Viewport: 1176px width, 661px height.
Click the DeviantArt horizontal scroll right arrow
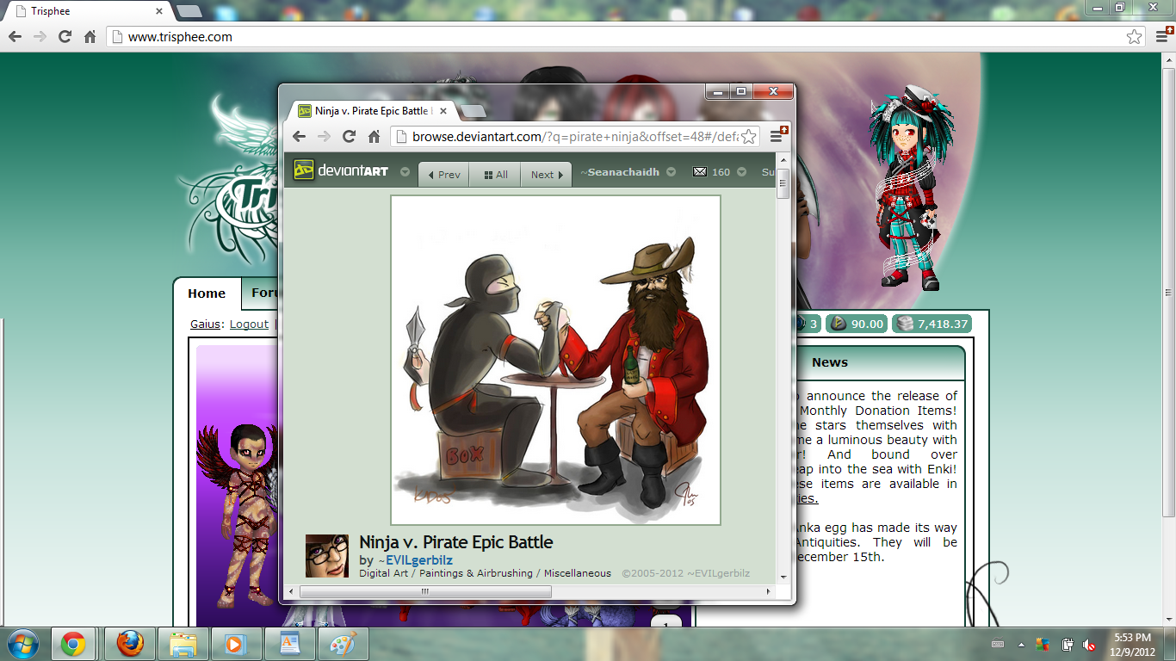768,592
